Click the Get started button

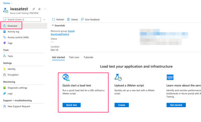176,105
